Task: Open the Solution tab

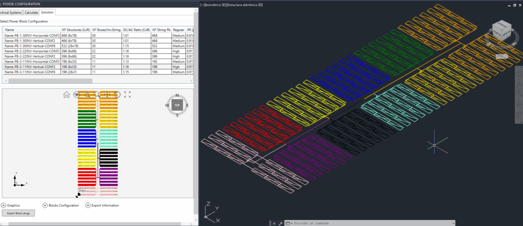Action: coord(47,12)
